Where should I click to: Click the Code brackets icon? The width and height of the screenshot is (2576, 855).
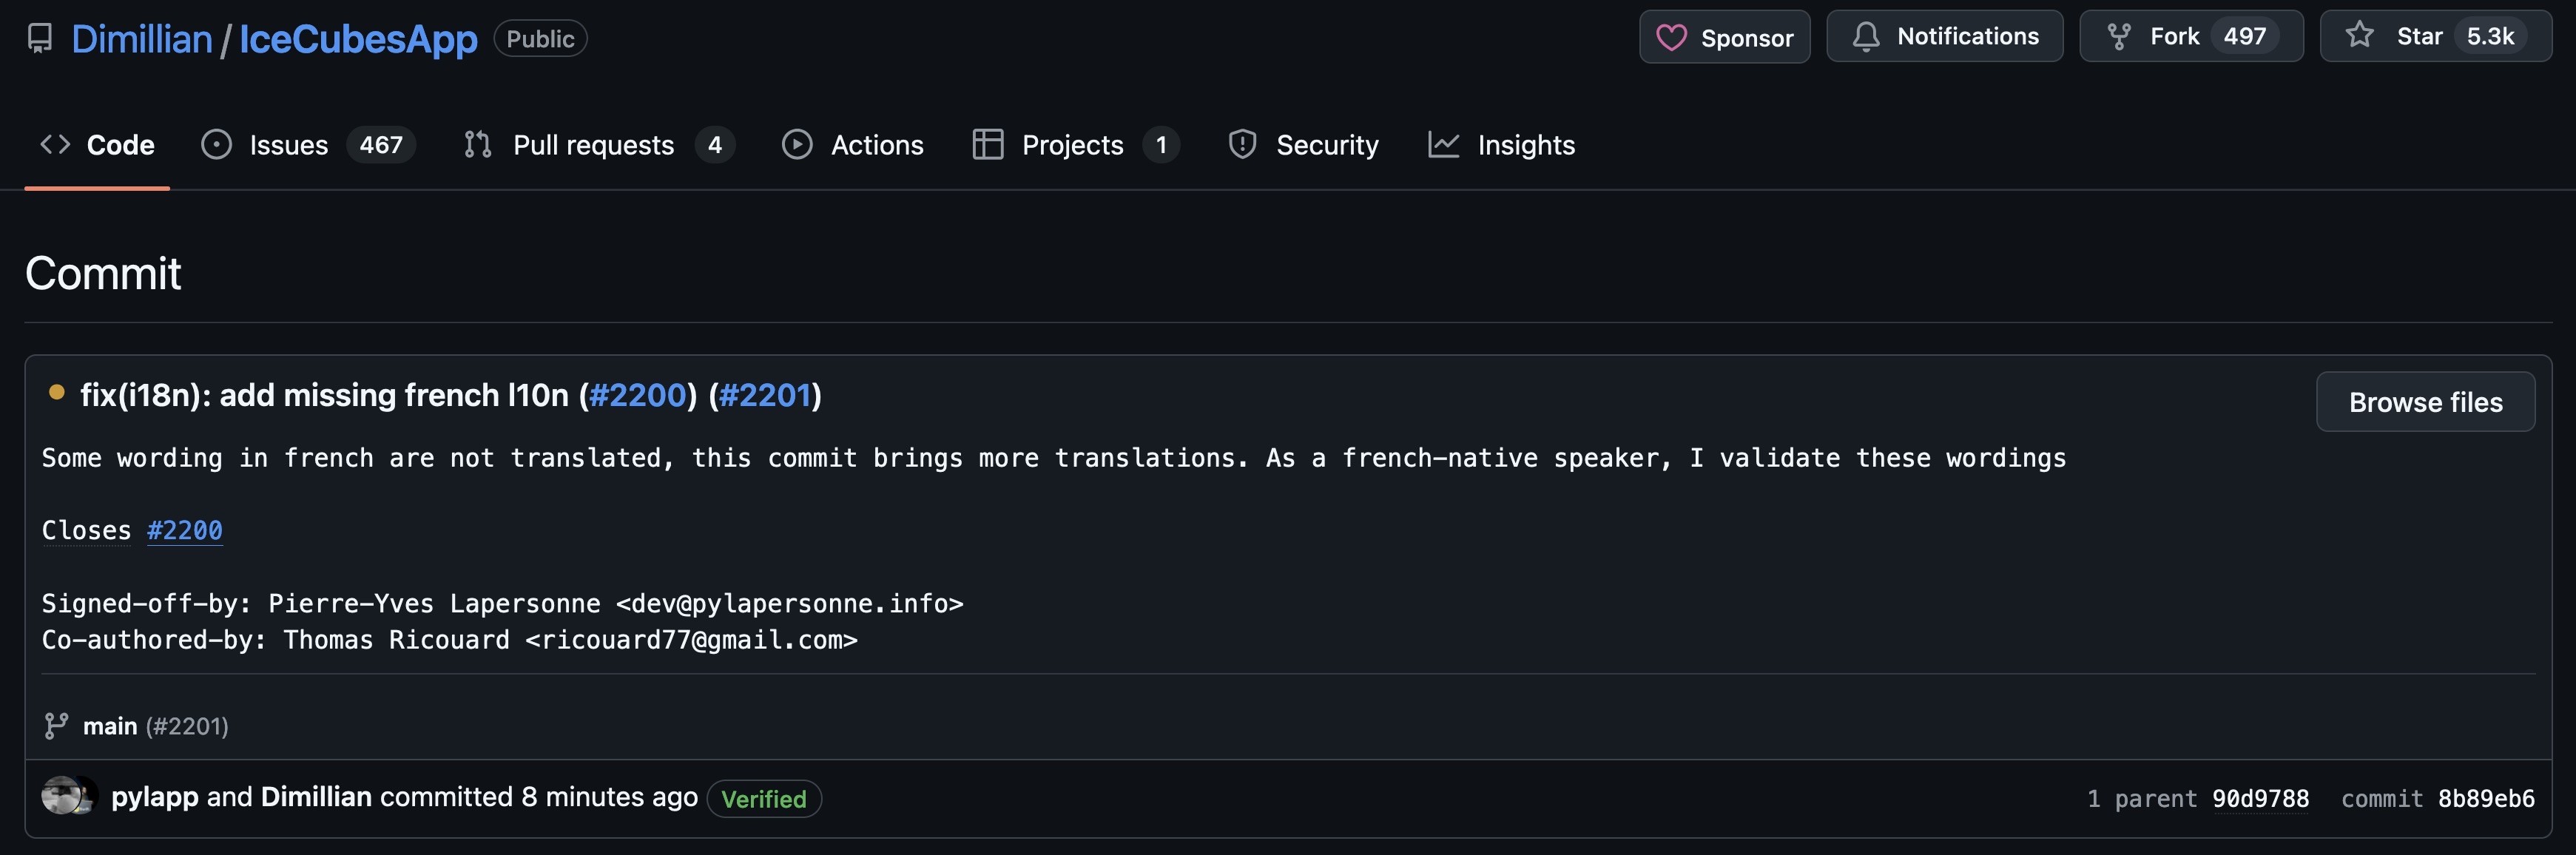tap(55, 145)
